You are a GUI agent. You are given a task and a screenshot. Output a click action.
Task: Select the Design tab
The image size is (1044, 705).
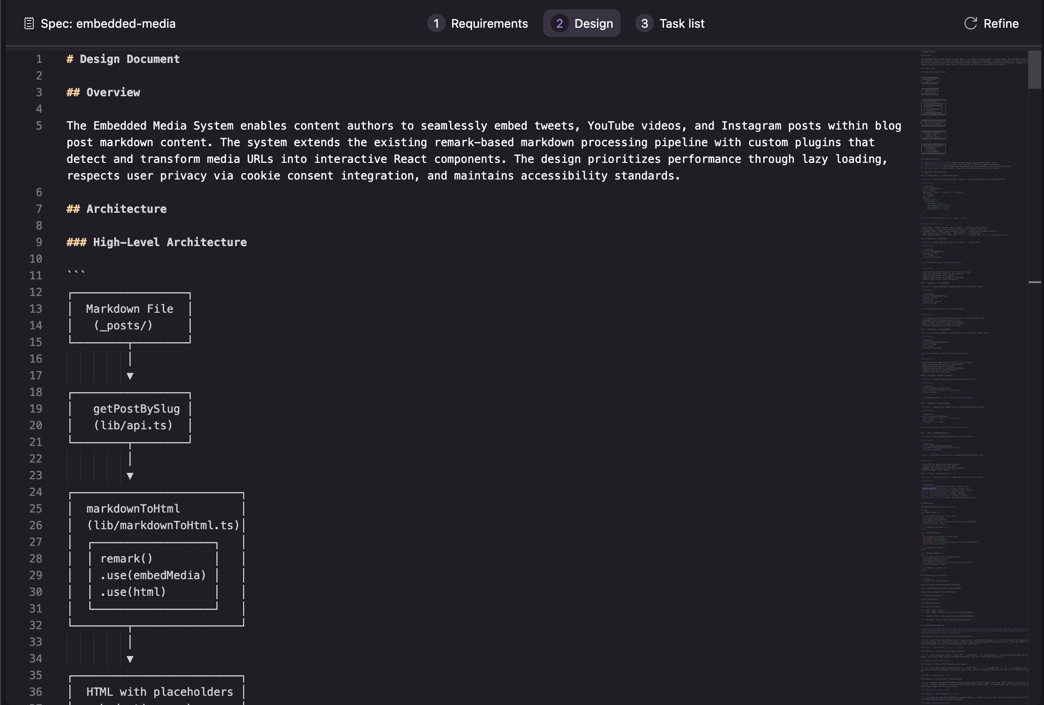click(x=593, y=23)
